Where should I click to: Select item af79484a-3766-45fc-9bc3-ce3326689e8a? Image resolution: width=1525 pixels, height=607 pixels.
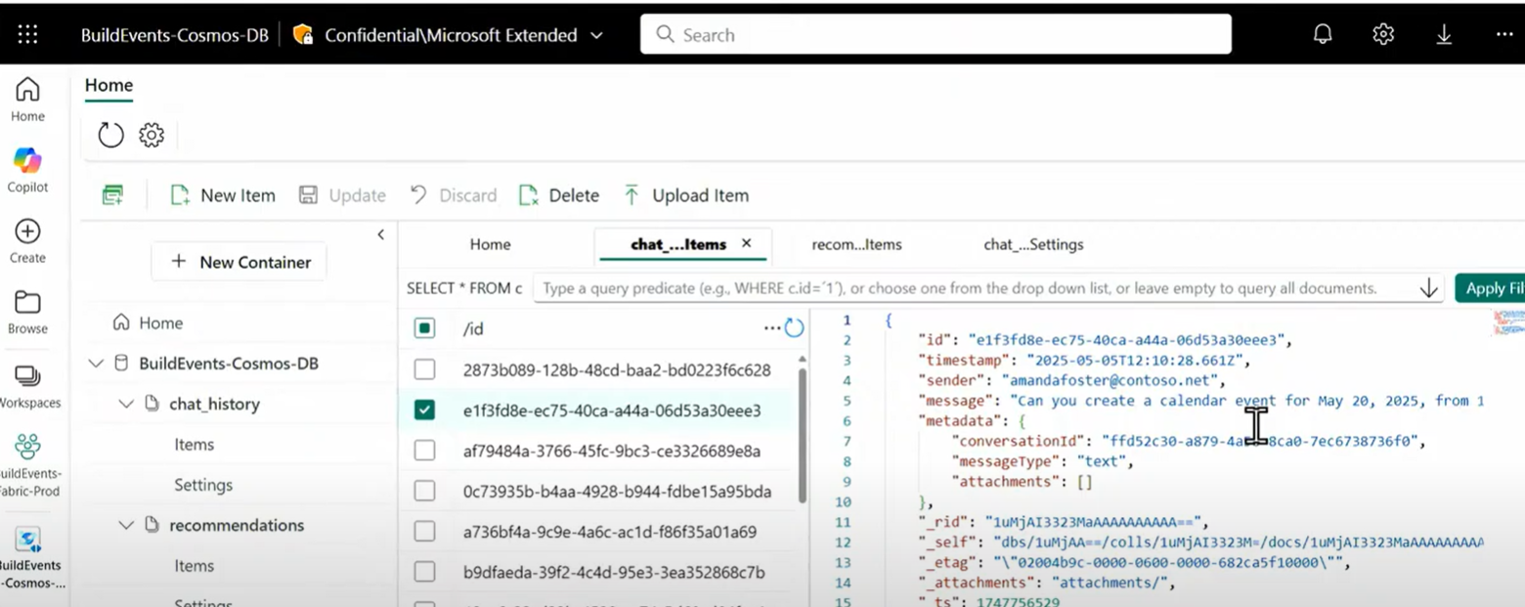[x=612, y=451]
